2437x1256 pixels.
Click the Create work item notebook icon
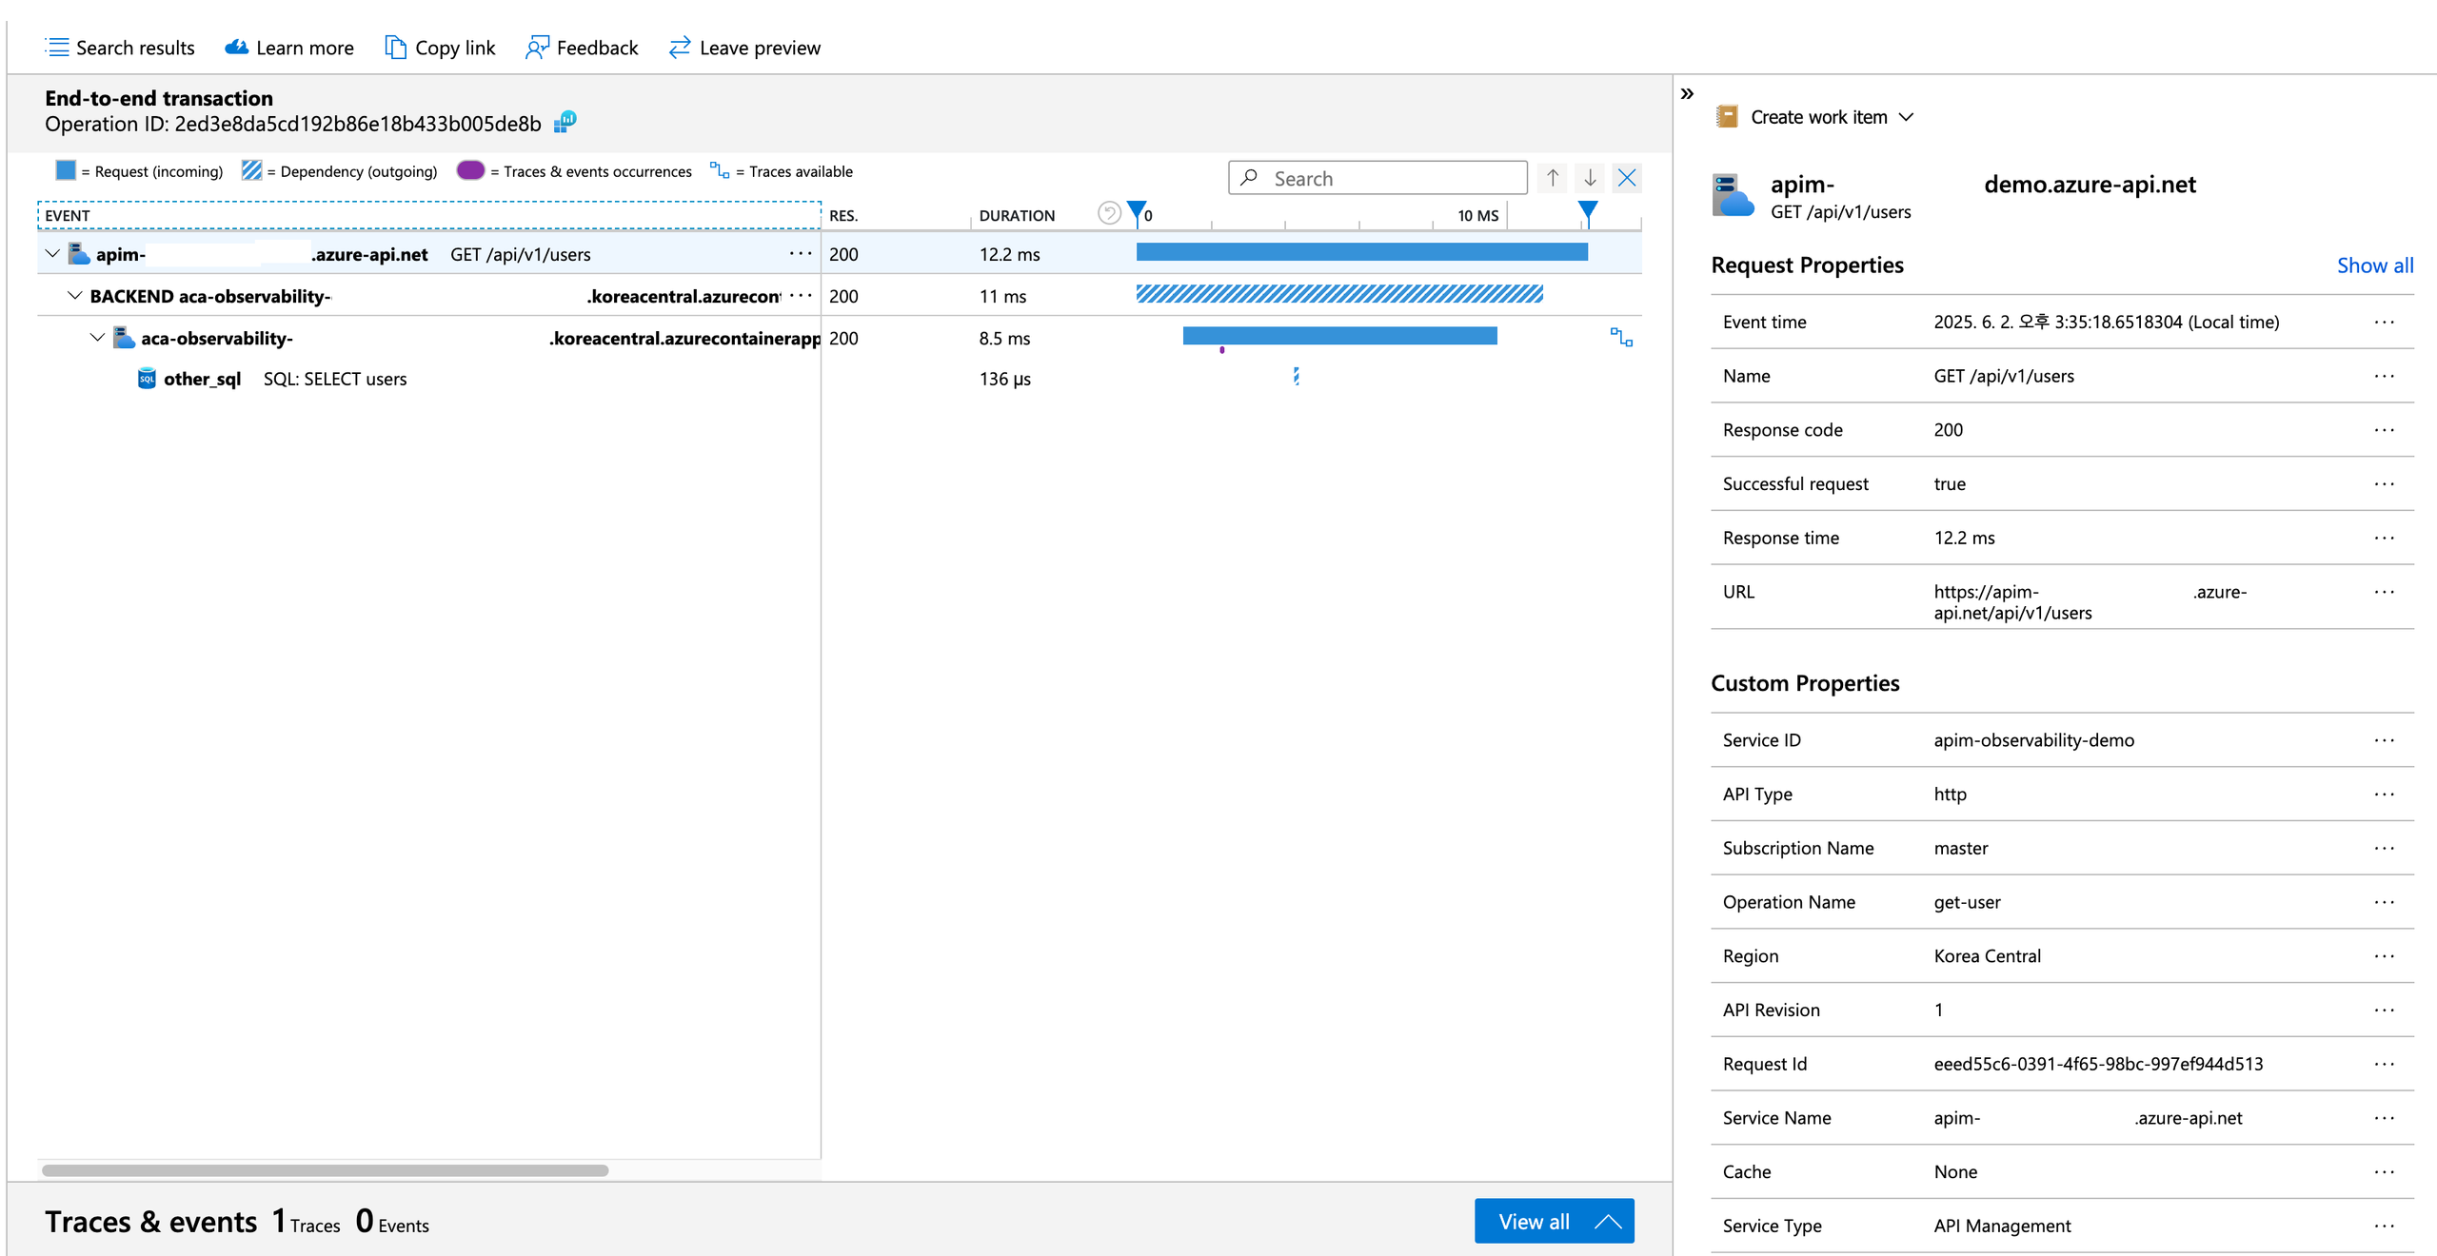click(1727, 117)
